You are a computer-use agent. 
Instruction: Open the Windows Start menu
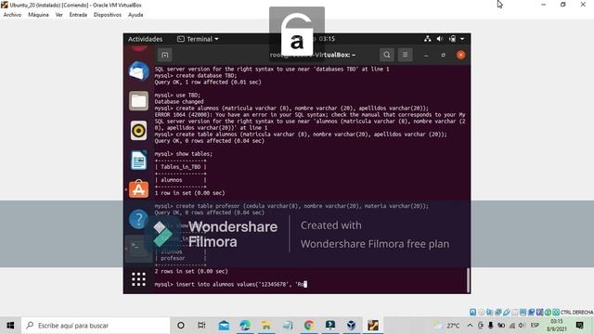(10, 326)
